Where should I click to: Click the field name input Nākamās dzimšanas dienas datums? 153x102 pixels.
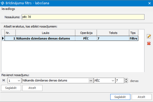click(x=55, y=81)
